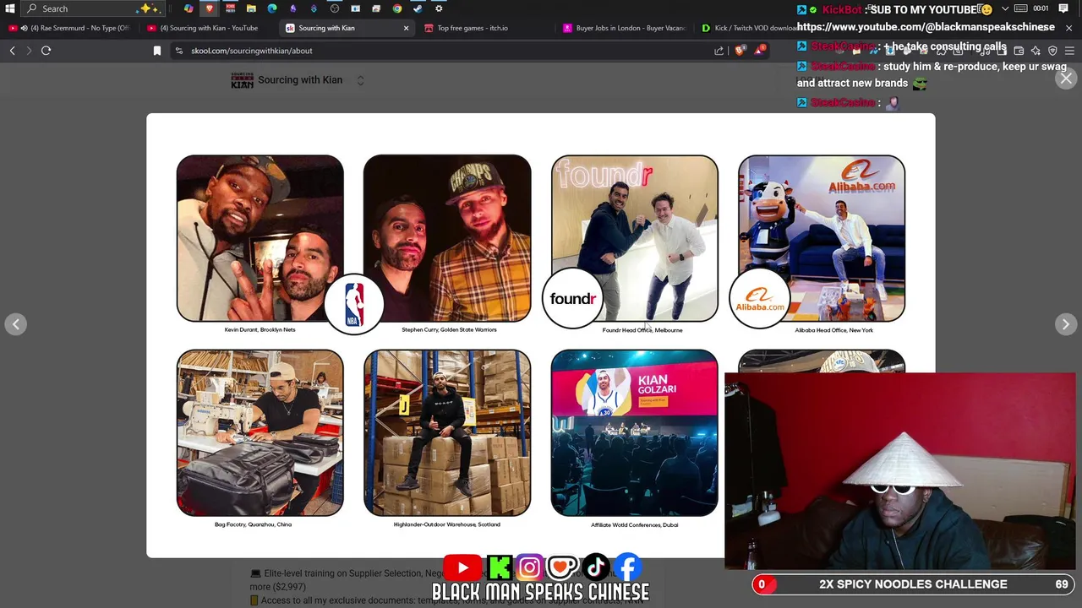1082x608 pixels.
Task: Show the previous image with the left arrow
Action: coord(16,324)
